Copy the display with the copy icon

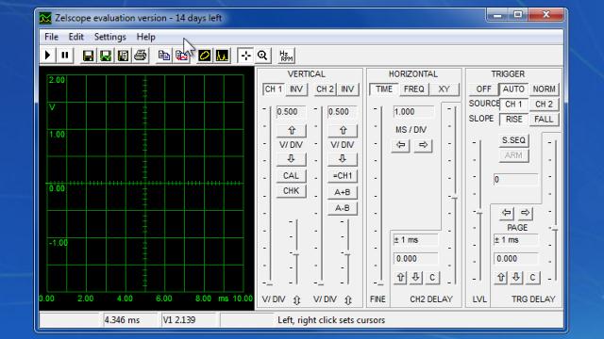[164, 56]
